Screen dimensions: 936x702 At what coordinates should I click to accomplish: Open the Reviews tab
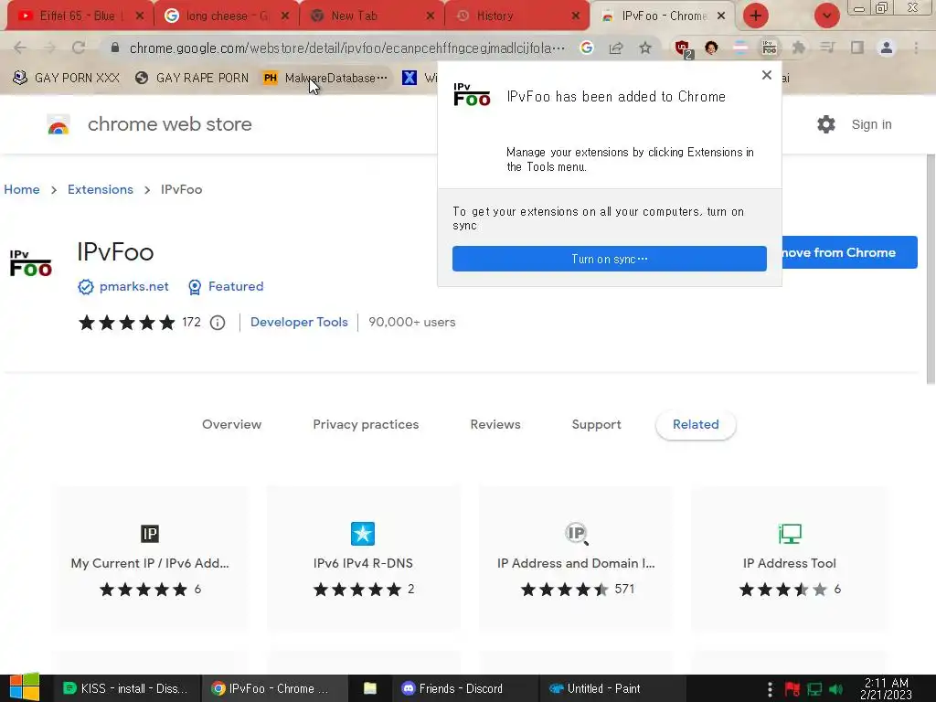pos(495,424)
